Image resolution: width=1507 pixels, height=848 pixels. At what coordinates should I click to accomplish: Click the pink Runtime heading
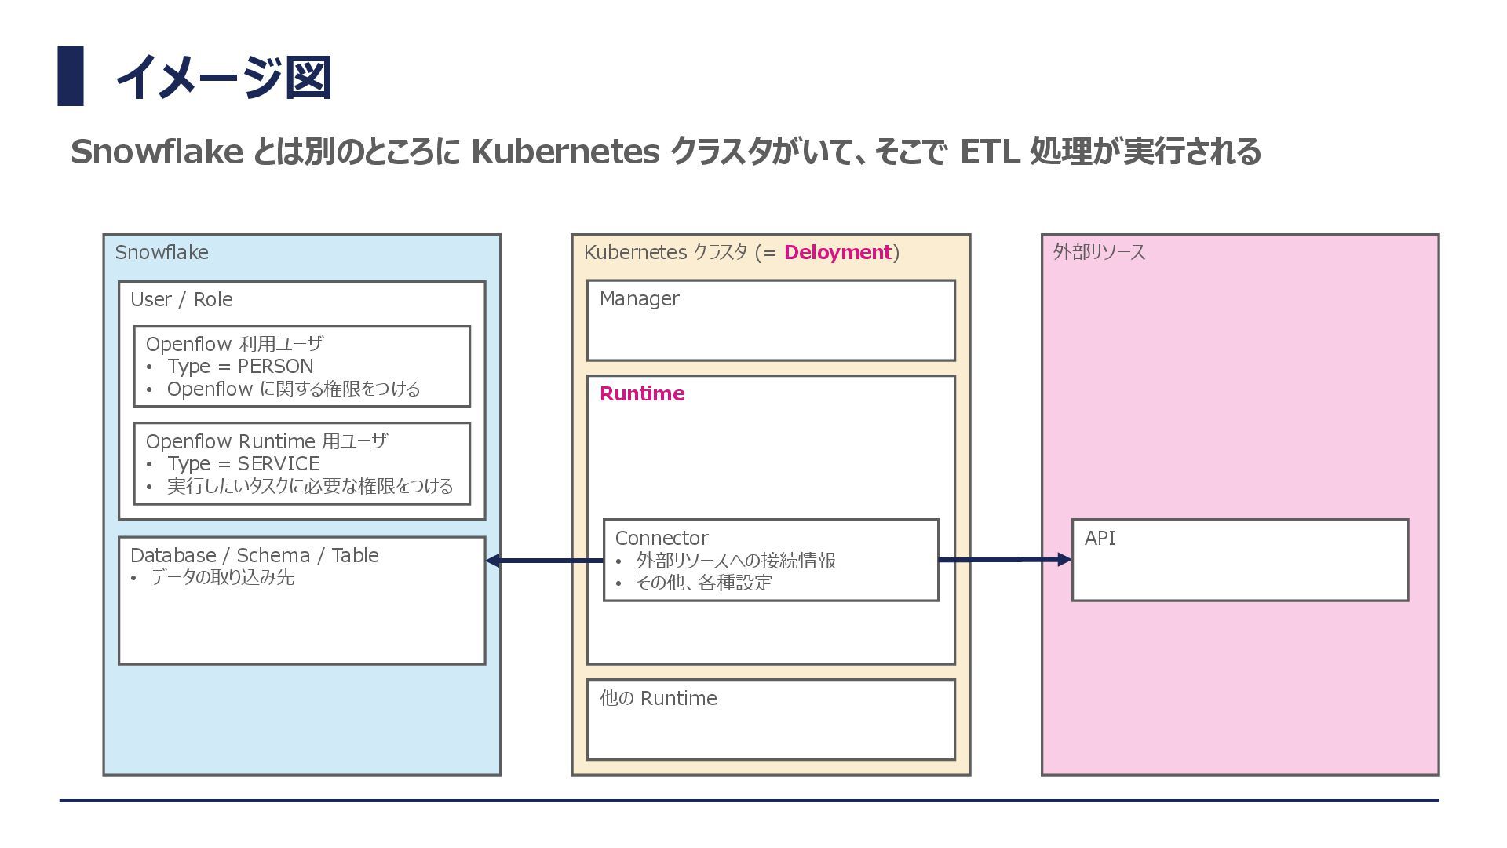click(x=642, y=394)
